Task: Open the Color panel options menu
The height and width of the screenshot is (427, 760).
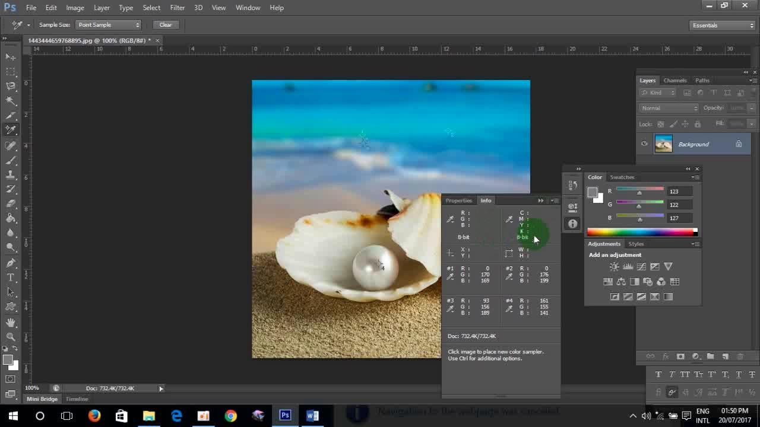Action: pyautogui.click(x=695, y=177)
